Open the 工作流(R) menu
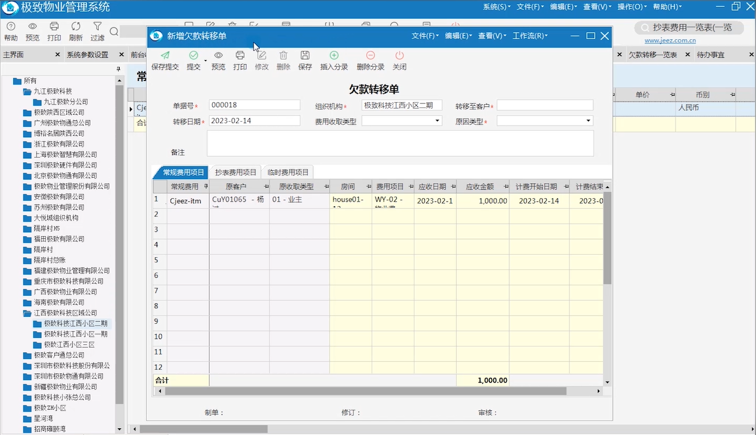This screenshot has height=435, width=756. click(x=530, y=35)
